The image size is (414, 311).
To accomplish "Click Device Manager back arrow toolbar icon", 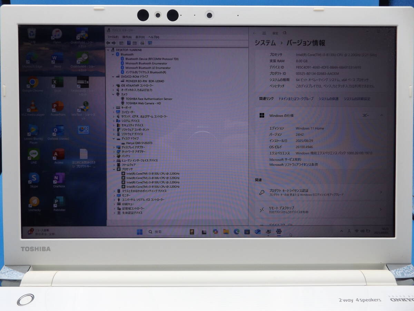I will [x=108, y=43].
